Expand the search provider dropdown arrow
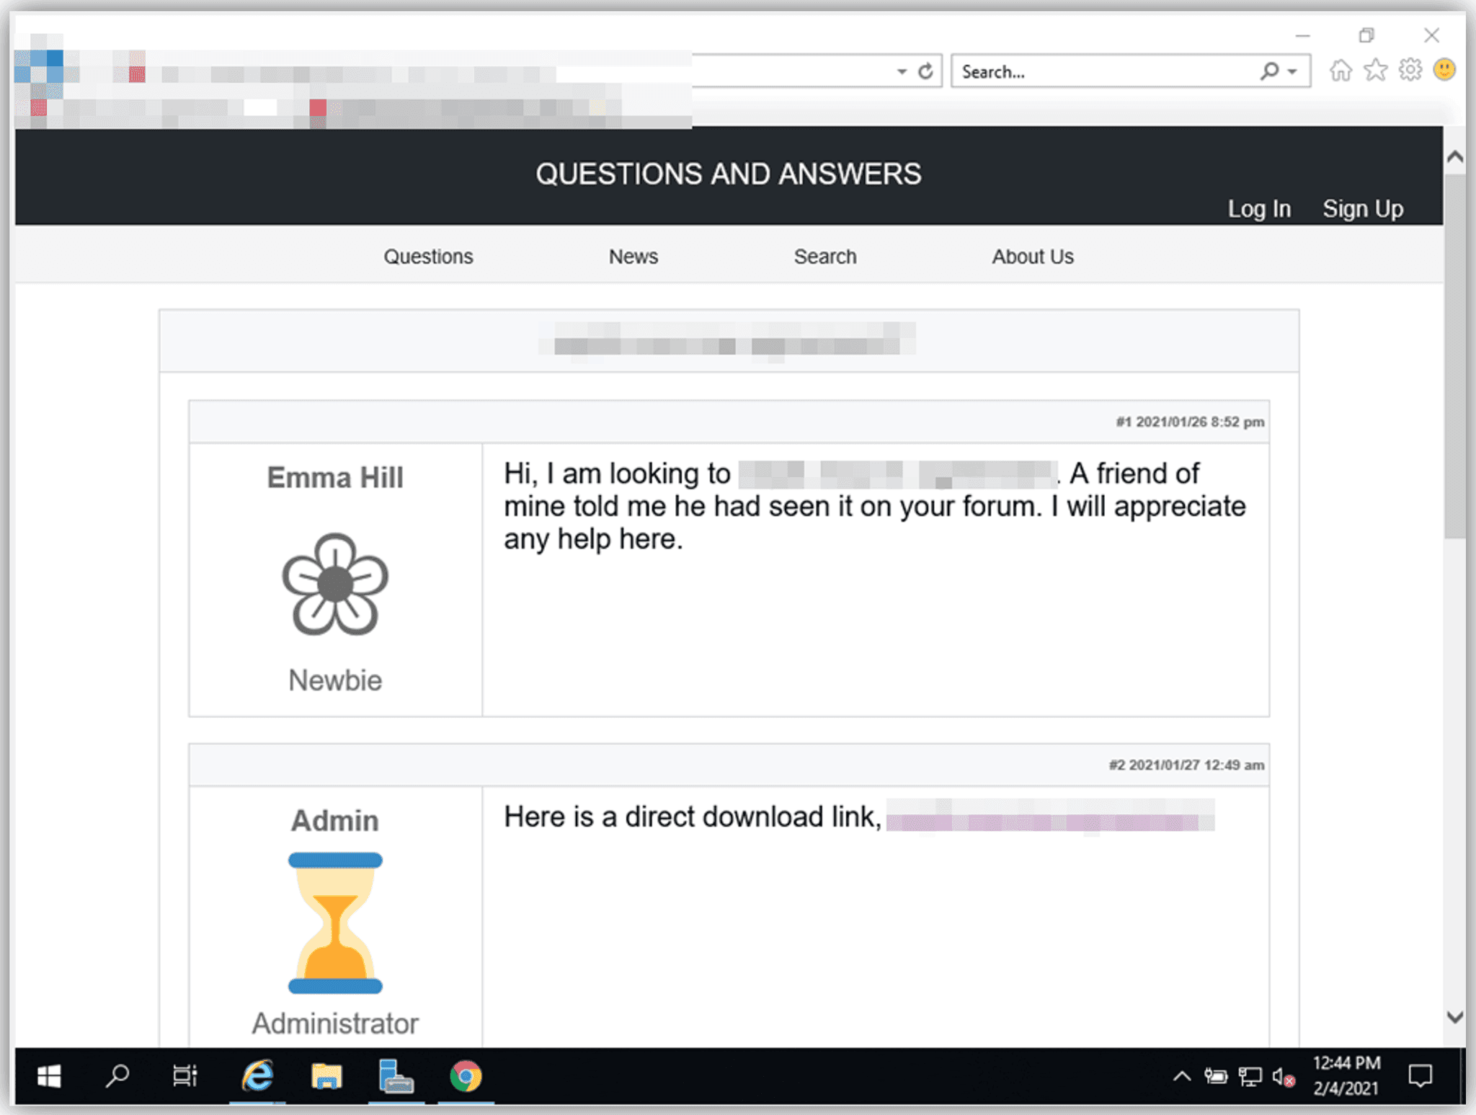The height and width of the screenshot is (1115, 1476). point(1292,71)
